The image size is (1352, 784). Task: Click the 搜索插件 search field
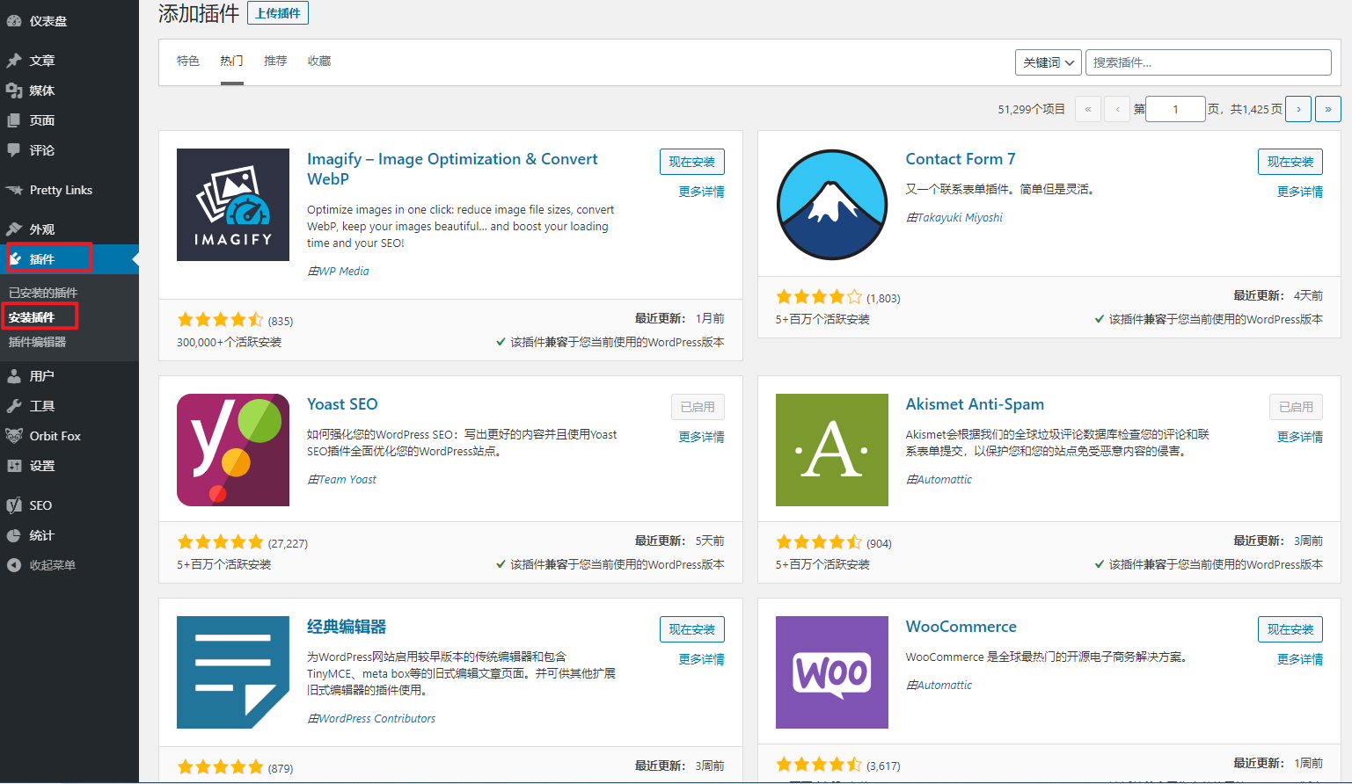1209,62
